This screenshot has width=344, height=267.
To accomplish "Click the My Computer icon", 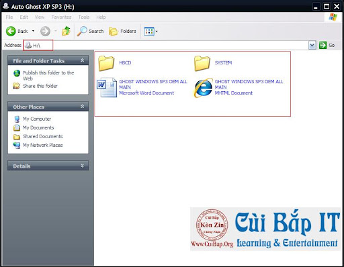I will pos(17,119).
